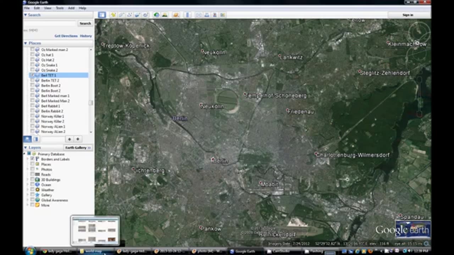Toggle the sidebar visibility toolbar icon
Viewport: 454px width, 255px height.
(x=102, y=15)
